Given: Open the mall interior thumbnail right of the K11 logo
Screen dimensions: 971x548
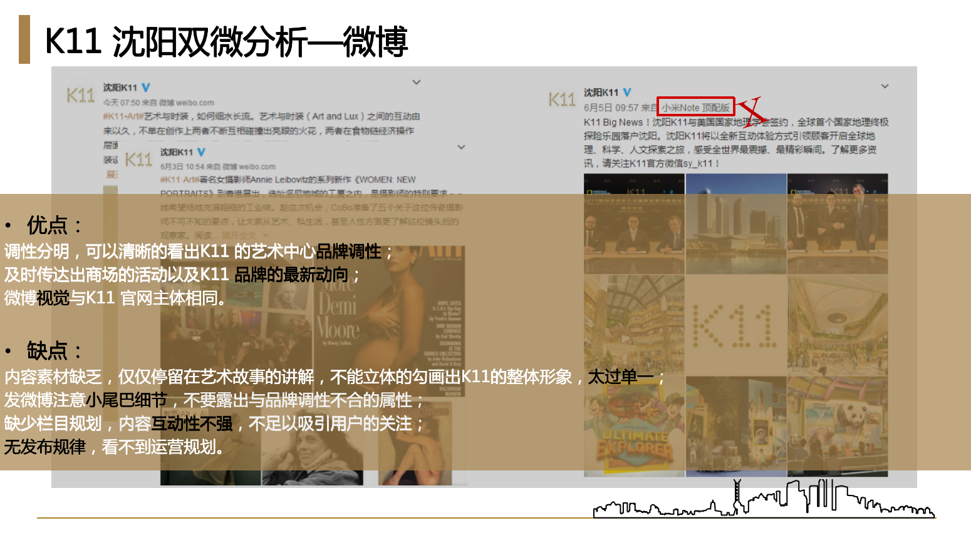Looking at the screenshot, I should point(838,325).
